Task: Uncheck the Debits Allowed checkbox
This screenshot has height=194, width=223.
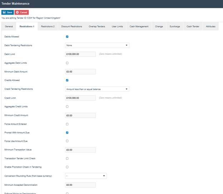Action: (x=67, y=37)
